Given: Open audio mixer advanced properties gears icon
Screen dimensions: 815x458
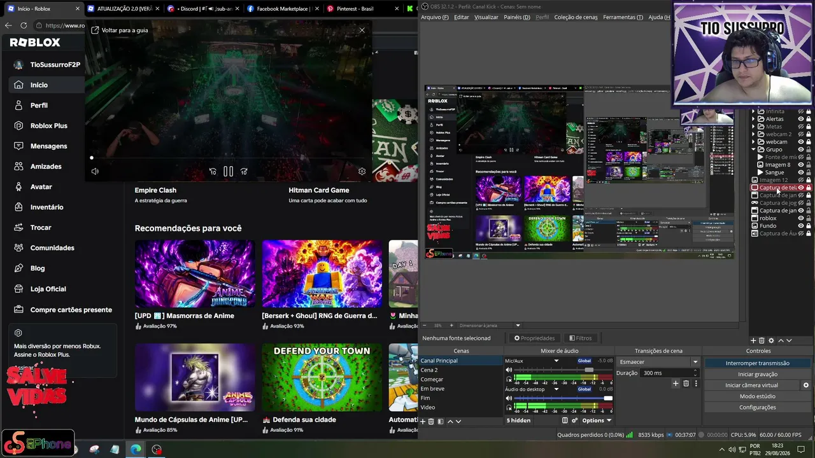Looking at the screenshot, I should tap(574, 420).
